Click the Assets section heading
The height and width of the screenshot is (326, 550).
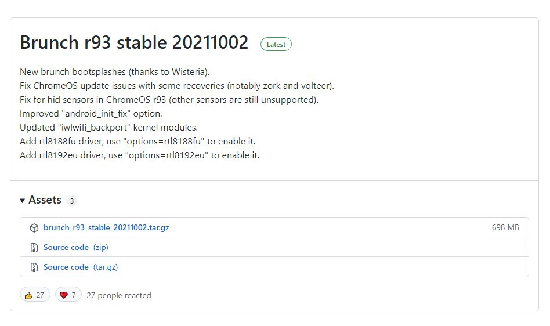45,200
